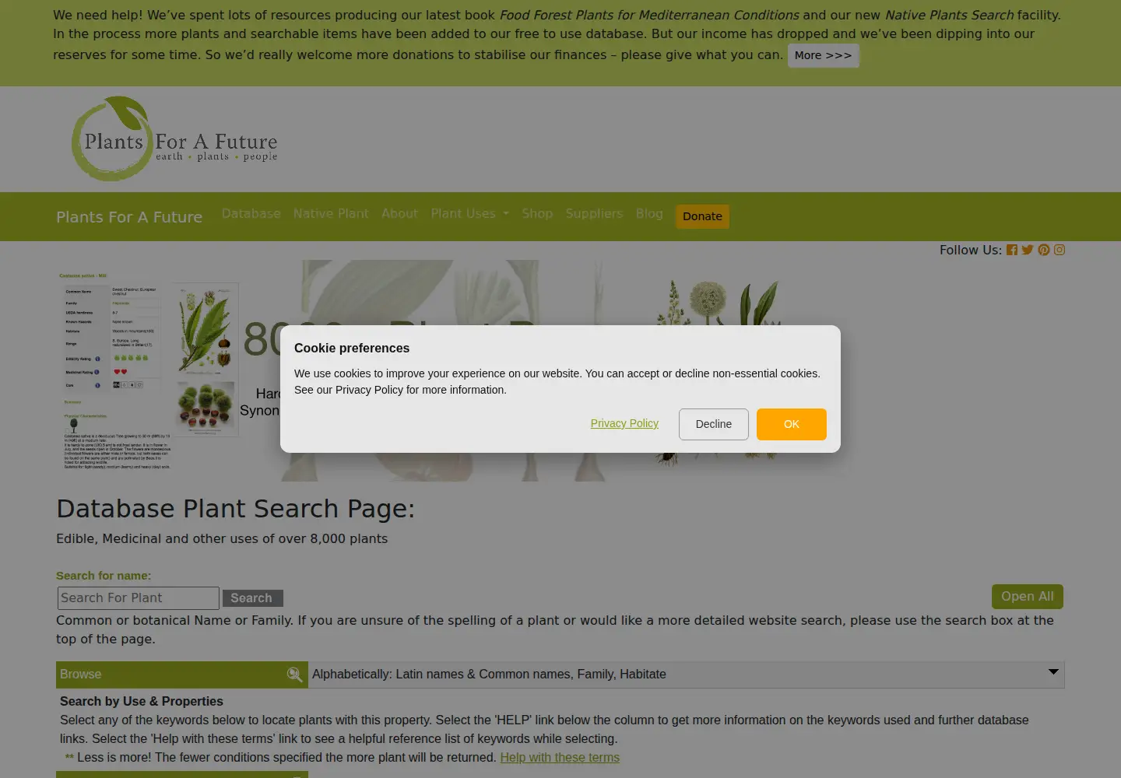Click the plant data sheet thumbnail image
The image size is (1121, 778).
149,370
